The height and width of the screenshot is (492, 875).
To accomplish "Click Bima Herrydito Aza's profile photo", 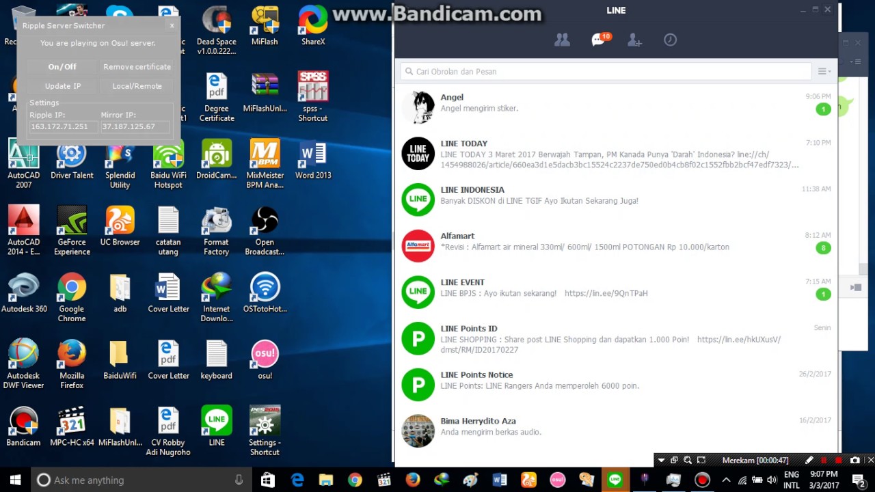I will pyautogui.click(x=418, y=430).
